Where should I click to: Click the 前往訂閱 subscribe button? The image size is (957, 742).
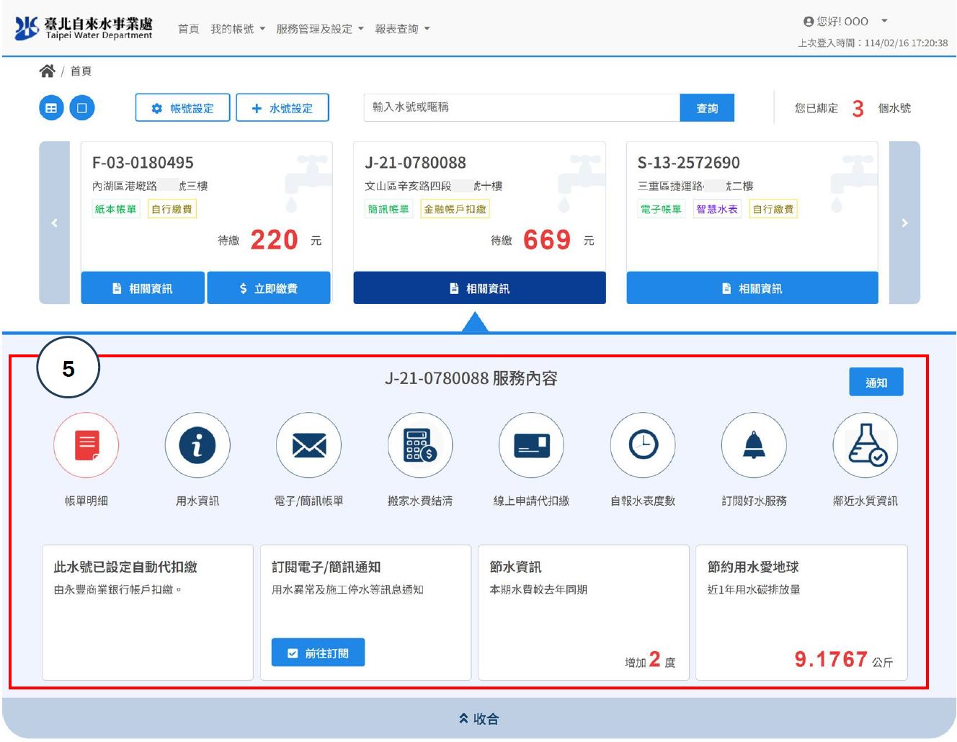click(x=318, y=653)
